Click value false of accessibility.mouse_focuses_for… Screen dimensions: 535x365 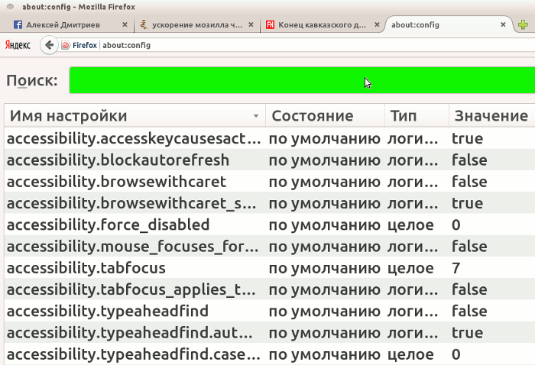(x=469, y=246)
